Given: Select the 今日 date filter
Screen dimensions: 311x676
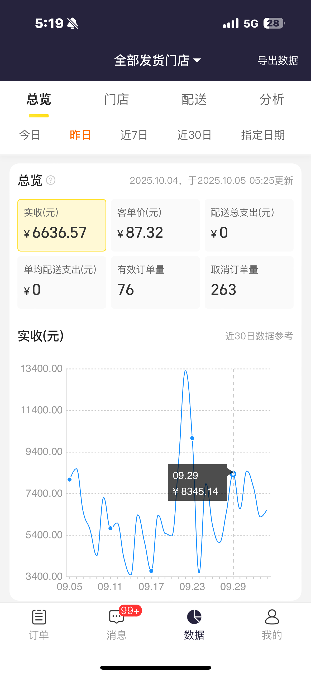Looking at the screenshot, I should tap(30, 135).
